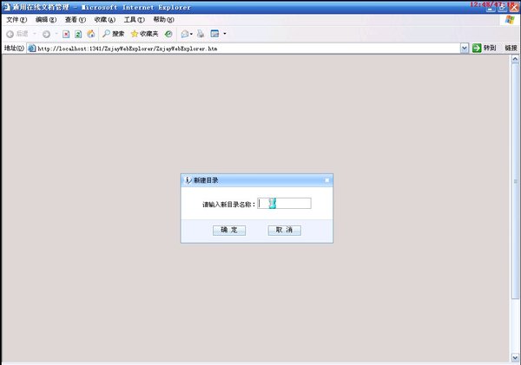This screenshot has height=365, width=521.
Task: Click the Forward navigation arrow
Action: pyautogui.click(x=46, y=34)
